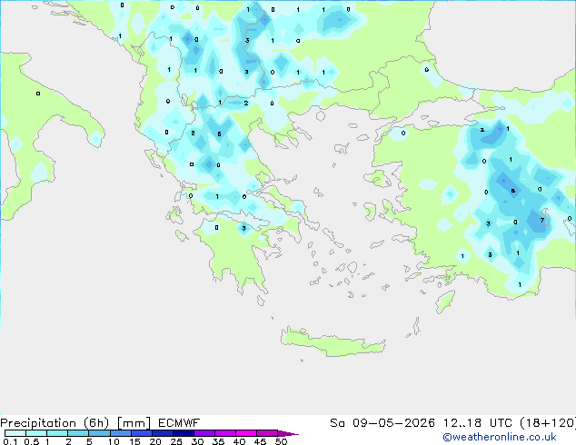Click the 30–35 mm purple legend segment
Screen dimensions: 576x445
click(204, 433)
